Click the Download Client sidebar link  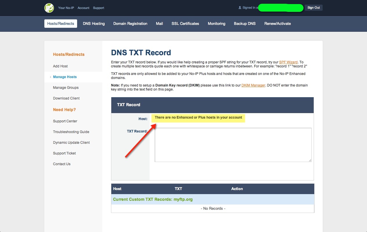66,98
